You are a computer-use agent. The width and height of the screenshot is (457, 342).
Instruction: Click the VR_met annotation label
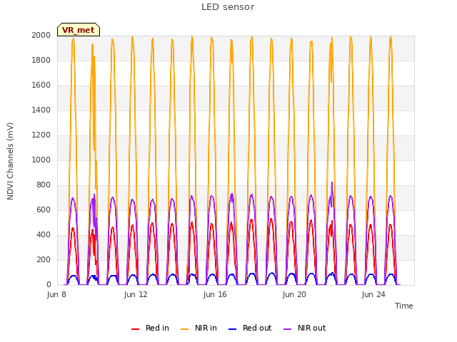coord(79,30)
